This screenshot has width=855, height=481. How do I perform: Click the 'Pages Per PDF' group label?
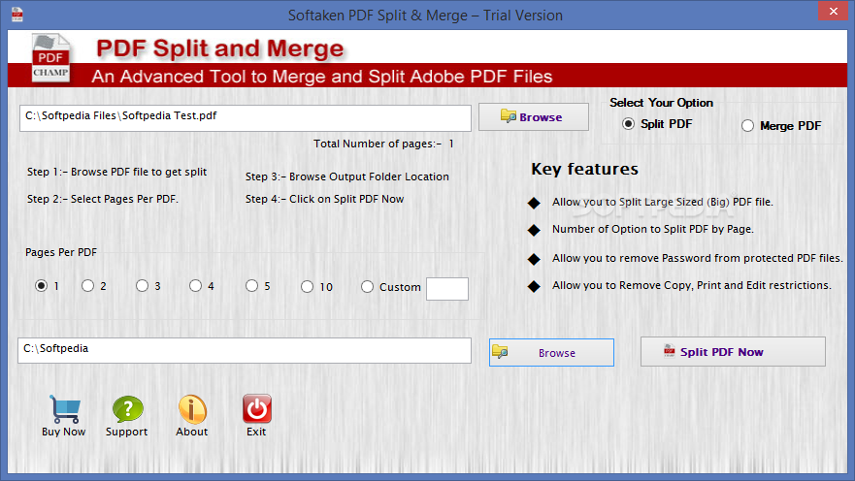[x=61, y=252]
